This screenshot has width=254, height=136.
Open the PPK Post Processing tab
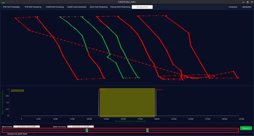click(x=11, y=7)
